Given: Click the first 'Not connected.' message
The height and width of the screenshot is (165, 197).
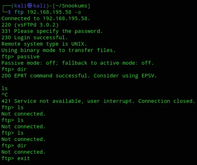Looking at the screenshot, I should coord(23,114).
